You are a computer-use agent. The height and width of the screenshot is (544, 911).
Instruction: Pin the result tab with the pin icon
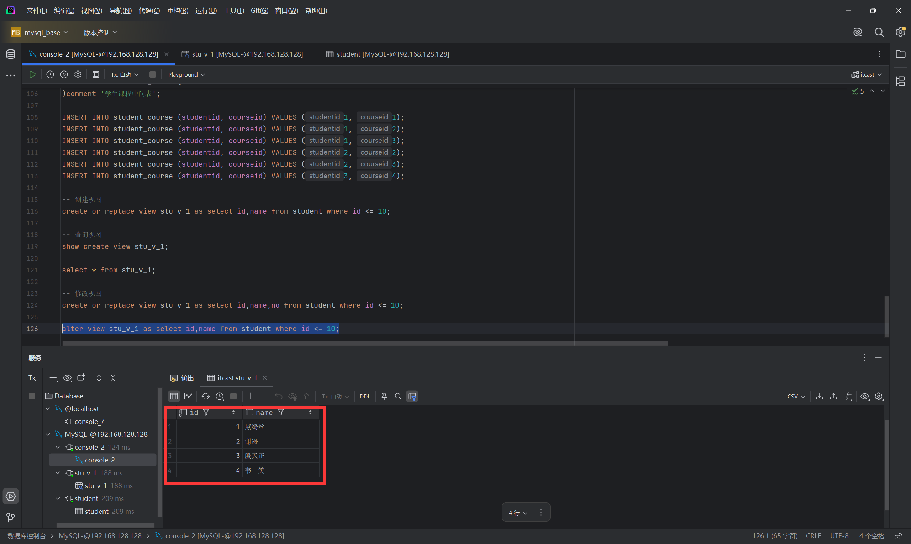coord(384,396)
